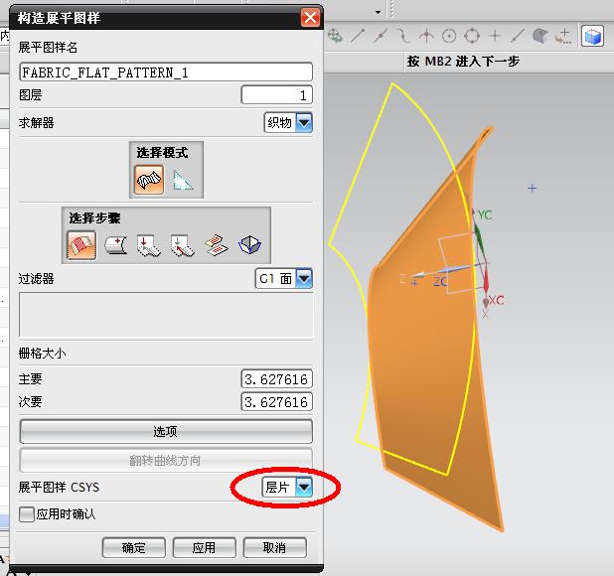Open the small toolbar overflow arrow at top
Viewport: 614px width, 576px height.
[x=378, y=12]
